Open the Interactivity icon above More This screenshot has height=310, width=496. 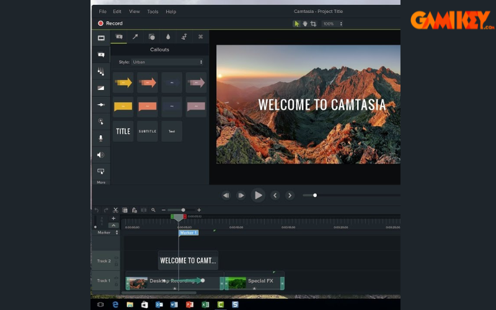click(x=101, y=171)
